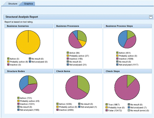Collapse the Structural Analysis Report panel
Viewport: 154px width, 118px height.
pyautogui.click(x=151, y=17)
